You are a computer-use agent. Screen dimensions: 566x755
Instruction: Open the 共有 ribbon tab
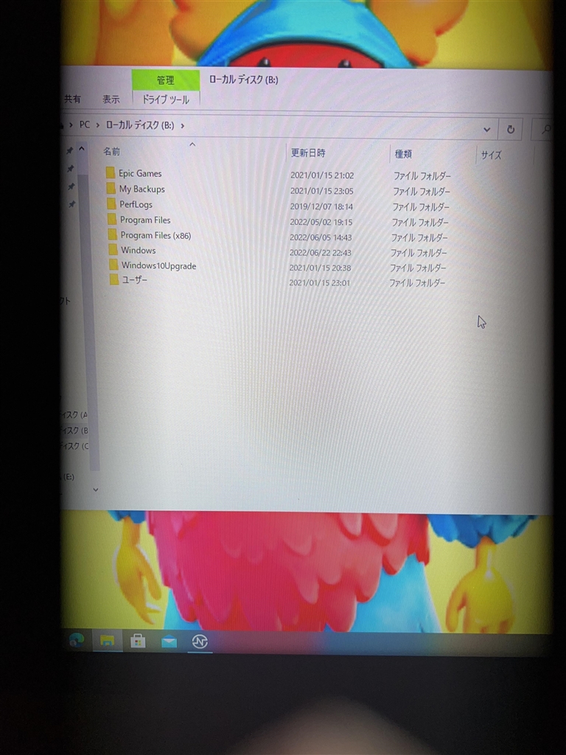[72, 99]
